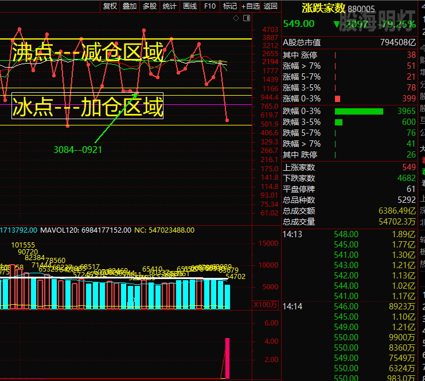Select the 跌幅 5-7% row
The height and width of the screenshot is (381, 425).
pos(349,133)
